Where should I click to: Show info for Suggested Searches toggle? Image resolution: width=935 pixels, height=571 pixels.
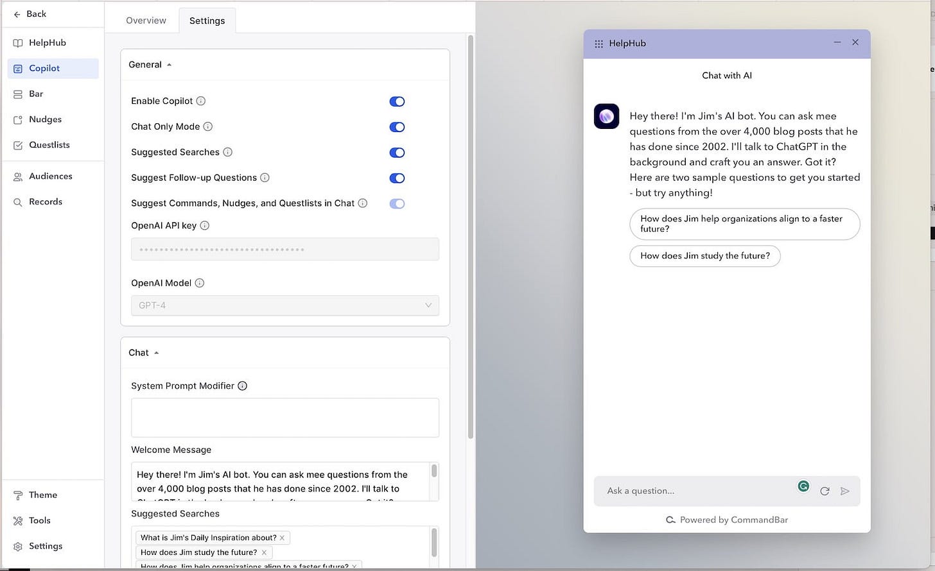(x=227, y=152)
